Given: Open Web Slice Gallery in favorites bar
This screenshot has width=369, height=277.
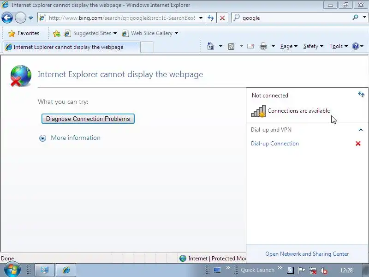Looking at the screenshot, I should (150, 33).
